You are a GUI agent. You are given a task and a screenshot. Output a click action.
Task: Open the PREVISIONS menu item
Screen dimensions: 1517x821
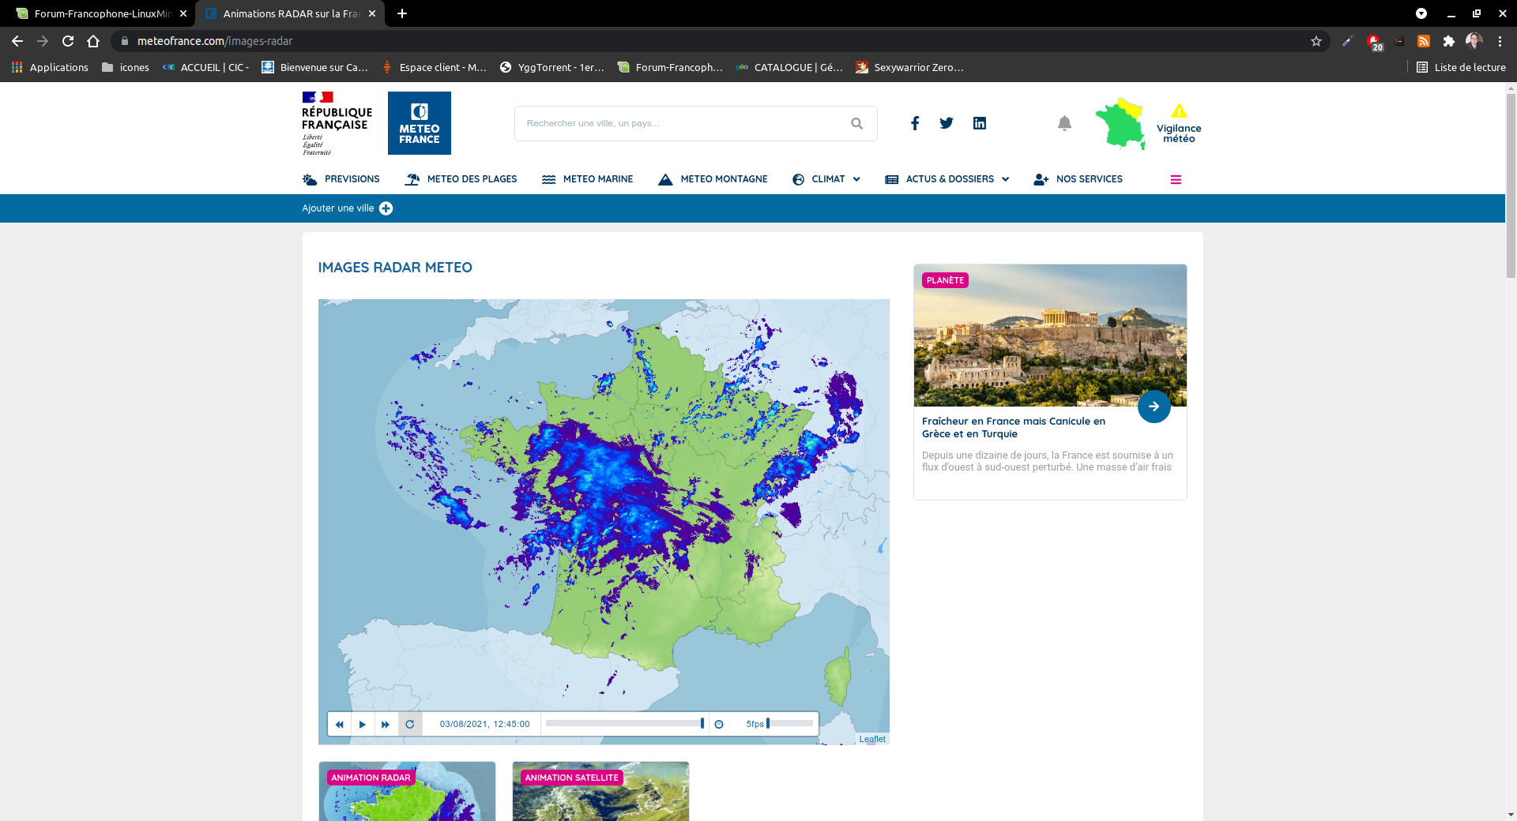tap(341, 179)
